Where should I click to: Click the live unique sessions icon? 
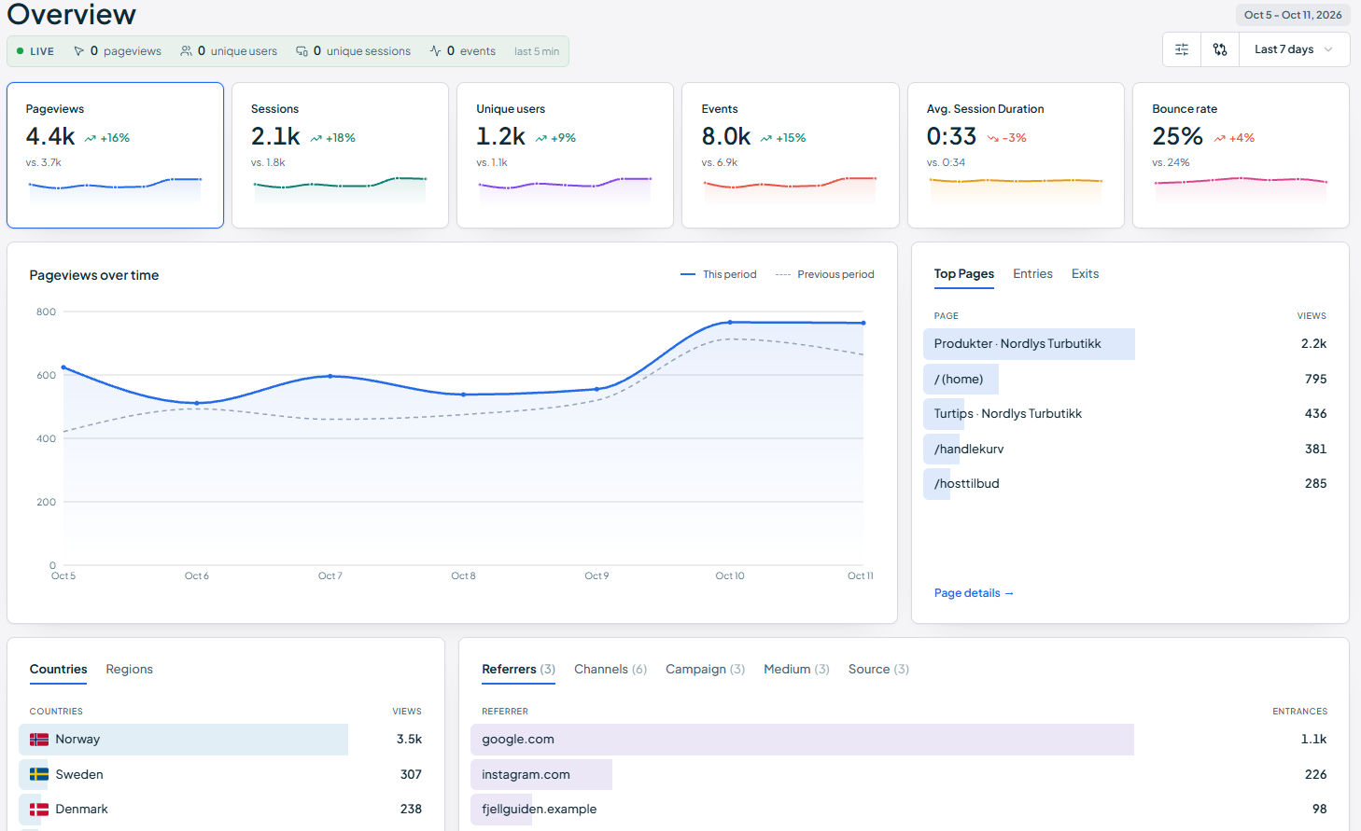click(302, 51)
